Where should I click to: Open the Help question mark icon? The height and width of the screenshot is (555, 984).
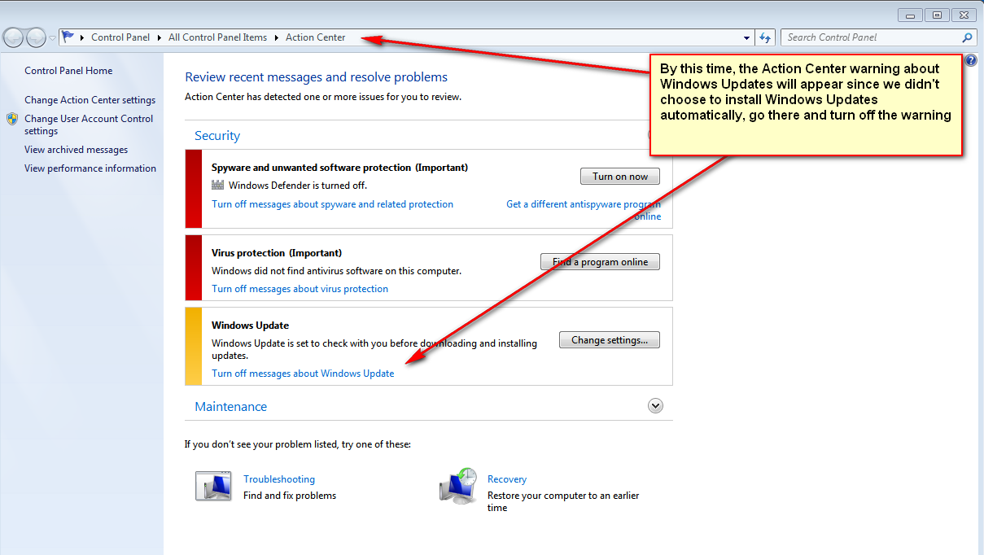970,60
